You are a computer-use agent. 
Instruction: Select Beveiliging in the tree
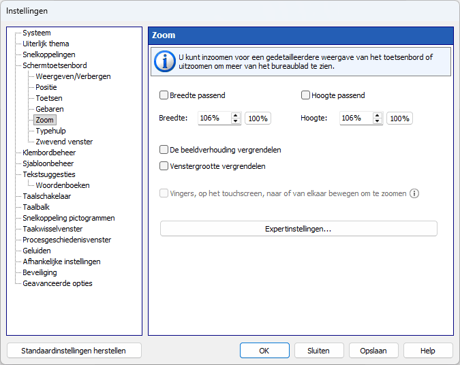40,272
